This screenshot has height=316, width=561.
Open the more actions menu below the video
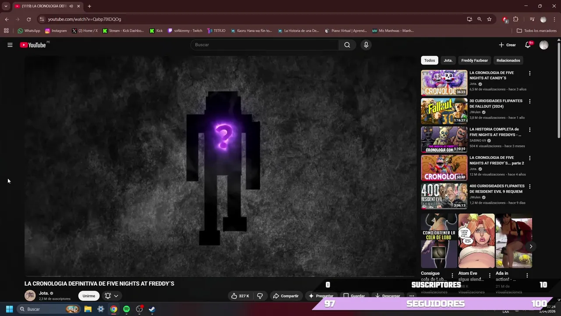pos(412,296)
